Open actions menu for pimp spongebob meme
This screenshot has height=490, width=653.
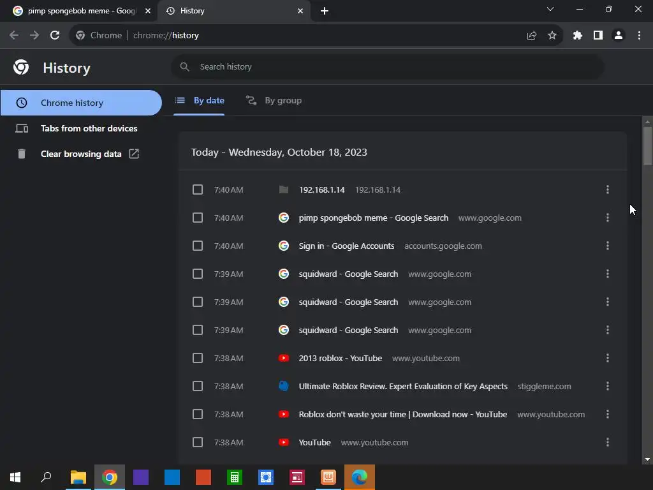pos(608,218)
